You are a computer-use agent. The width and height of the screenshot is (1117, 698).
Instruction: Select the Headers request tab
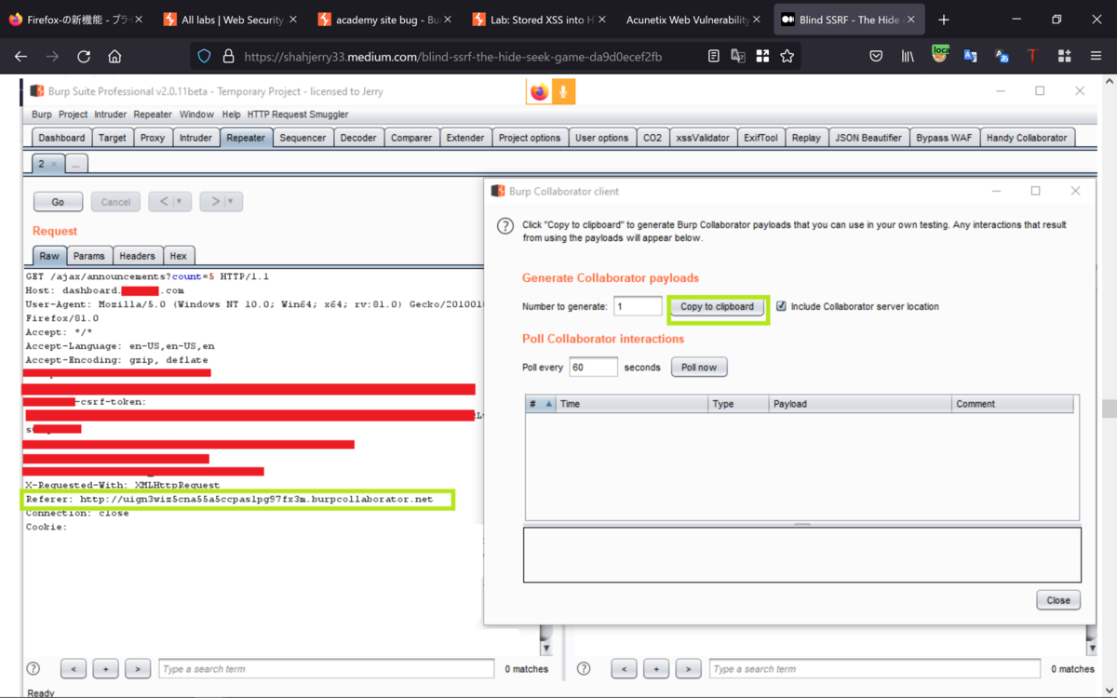tap(137, 256)
